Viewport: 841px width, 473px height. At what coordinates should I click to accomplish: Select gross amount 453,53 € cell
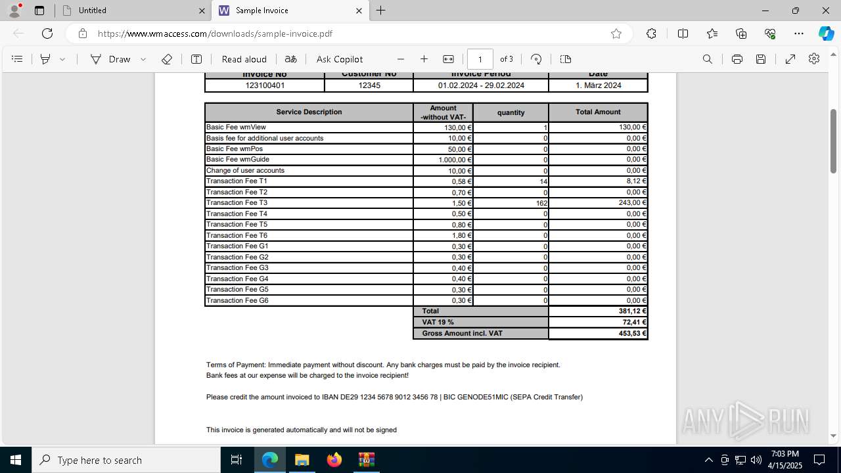pos(598,334)
